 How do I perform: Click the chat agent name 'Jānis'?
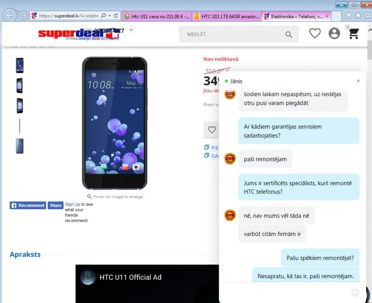pyautogui.click(x=236, y=81)
